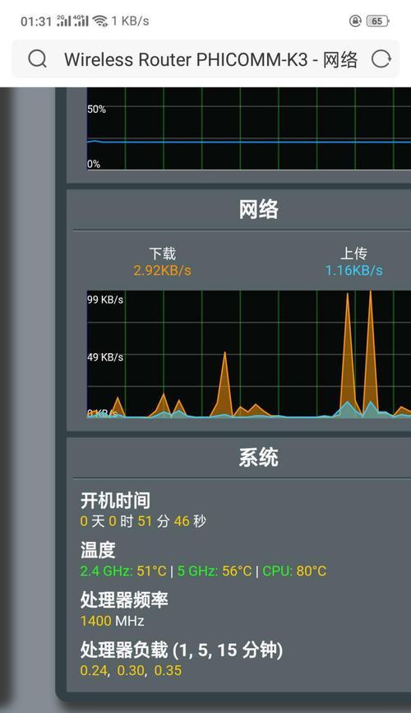This screenshot has height=713, width=411.
Task: Tap the clock showing 01:31
Action: [36, 21]
